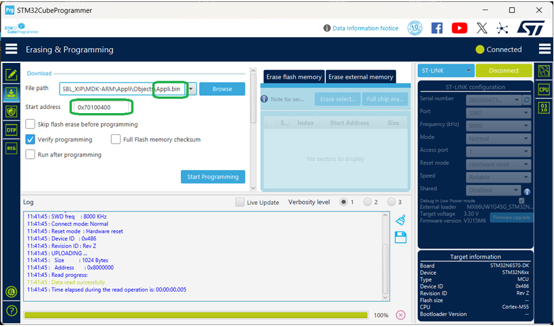Save the log with floppy icon
Viewport: 554px width, 327px height.
click(x=400, y=238)
